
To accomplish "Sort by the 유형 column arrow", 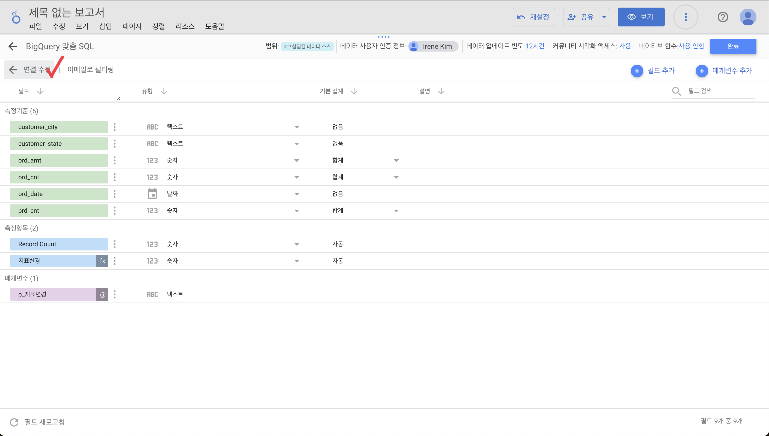I will pyautogui.click(x=164, y=91).
